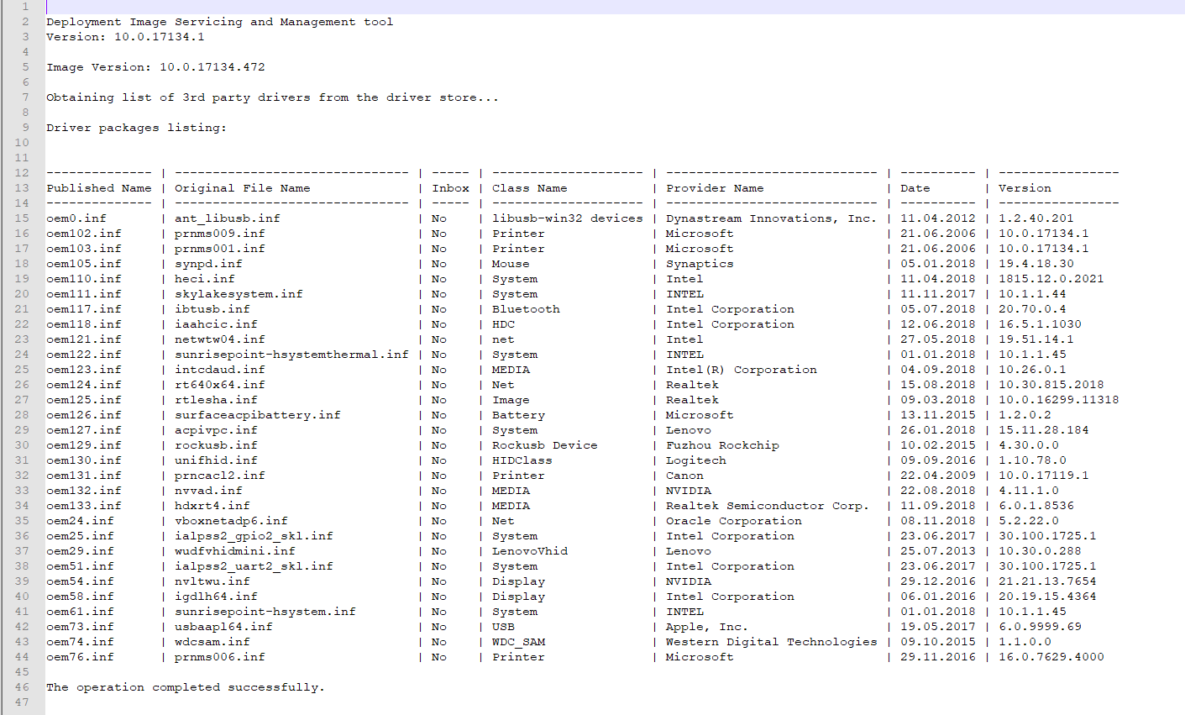Select 'vboxnetadp6.inf' text
Image resolution: width=1185 pixels, height=715 pixels.
(x=231, y=521)
